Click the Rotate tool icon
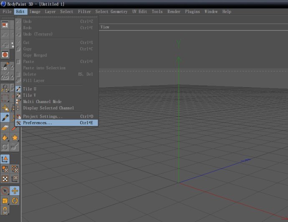Viewport: 288px width, 222px height. [x=15, y=200]
